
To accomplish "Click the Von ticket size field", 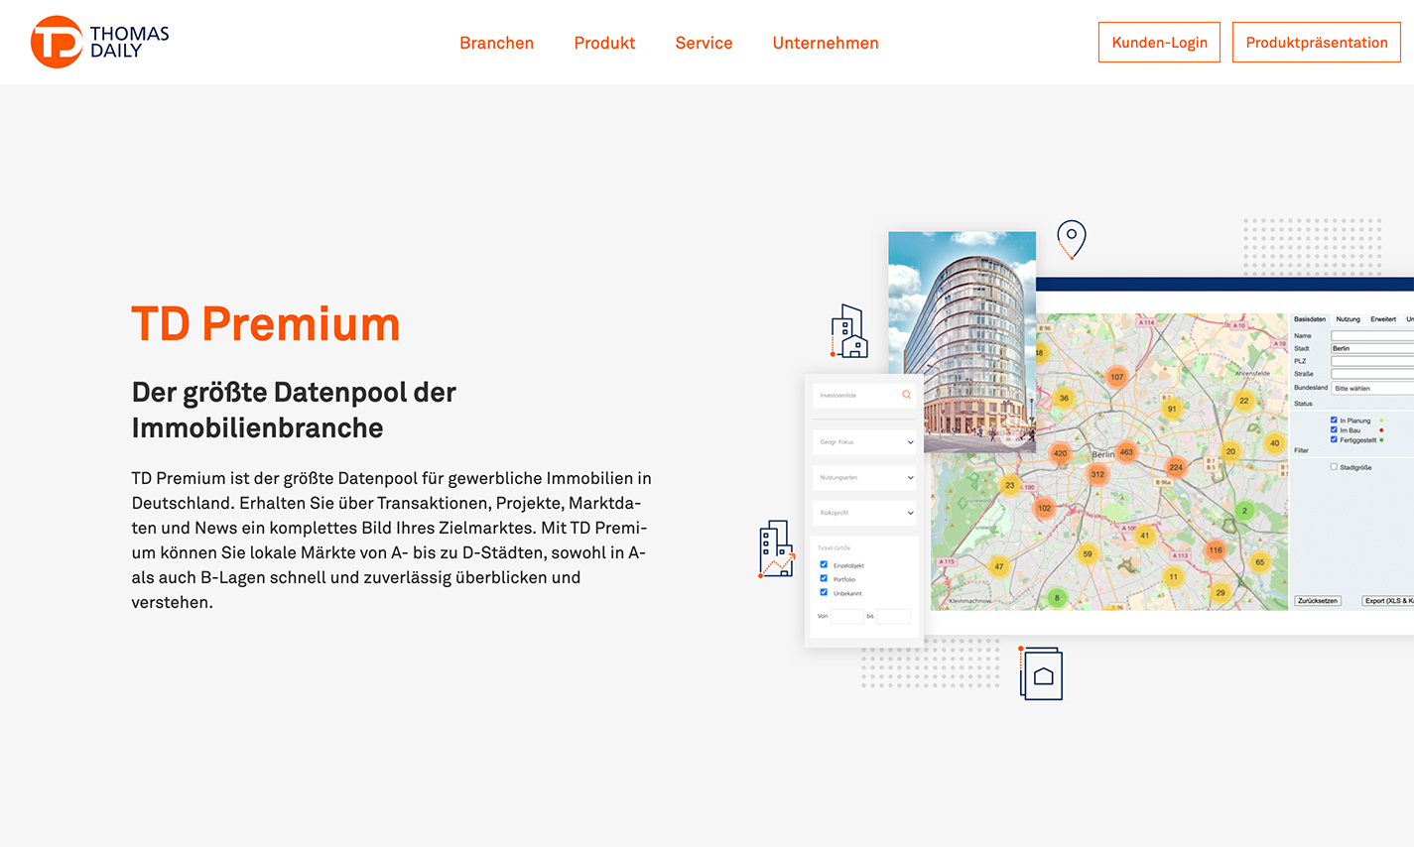I will coord(846,616).
